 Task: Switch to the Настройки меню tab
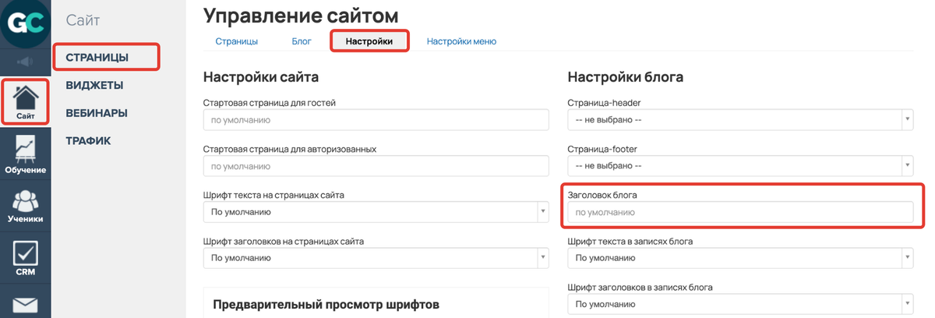pos(461,41)
